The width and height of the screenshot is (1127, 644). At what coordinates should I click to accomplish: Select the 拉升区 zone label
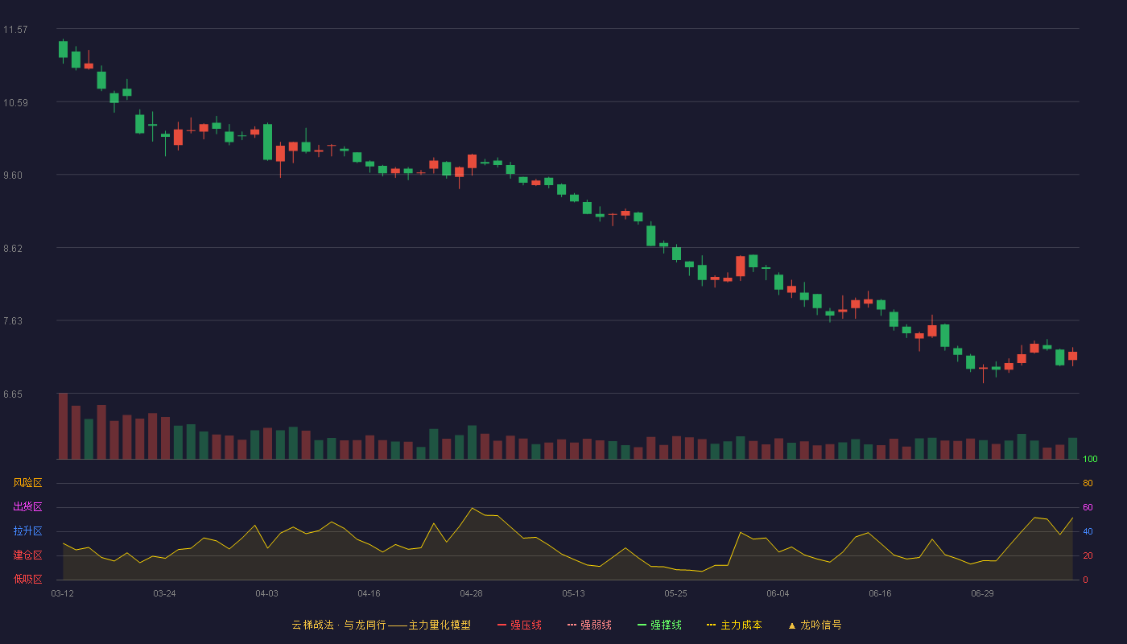click(27, 531)
